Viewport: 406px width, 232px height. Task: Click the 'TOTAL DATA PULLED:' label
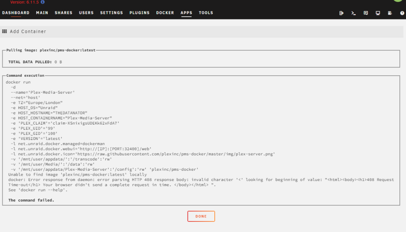click(30, 62)
